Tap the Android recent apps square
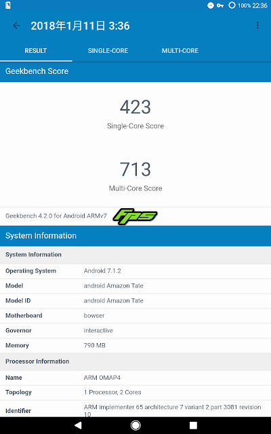This screenshot has height=434, width=271. click(193, 425)
